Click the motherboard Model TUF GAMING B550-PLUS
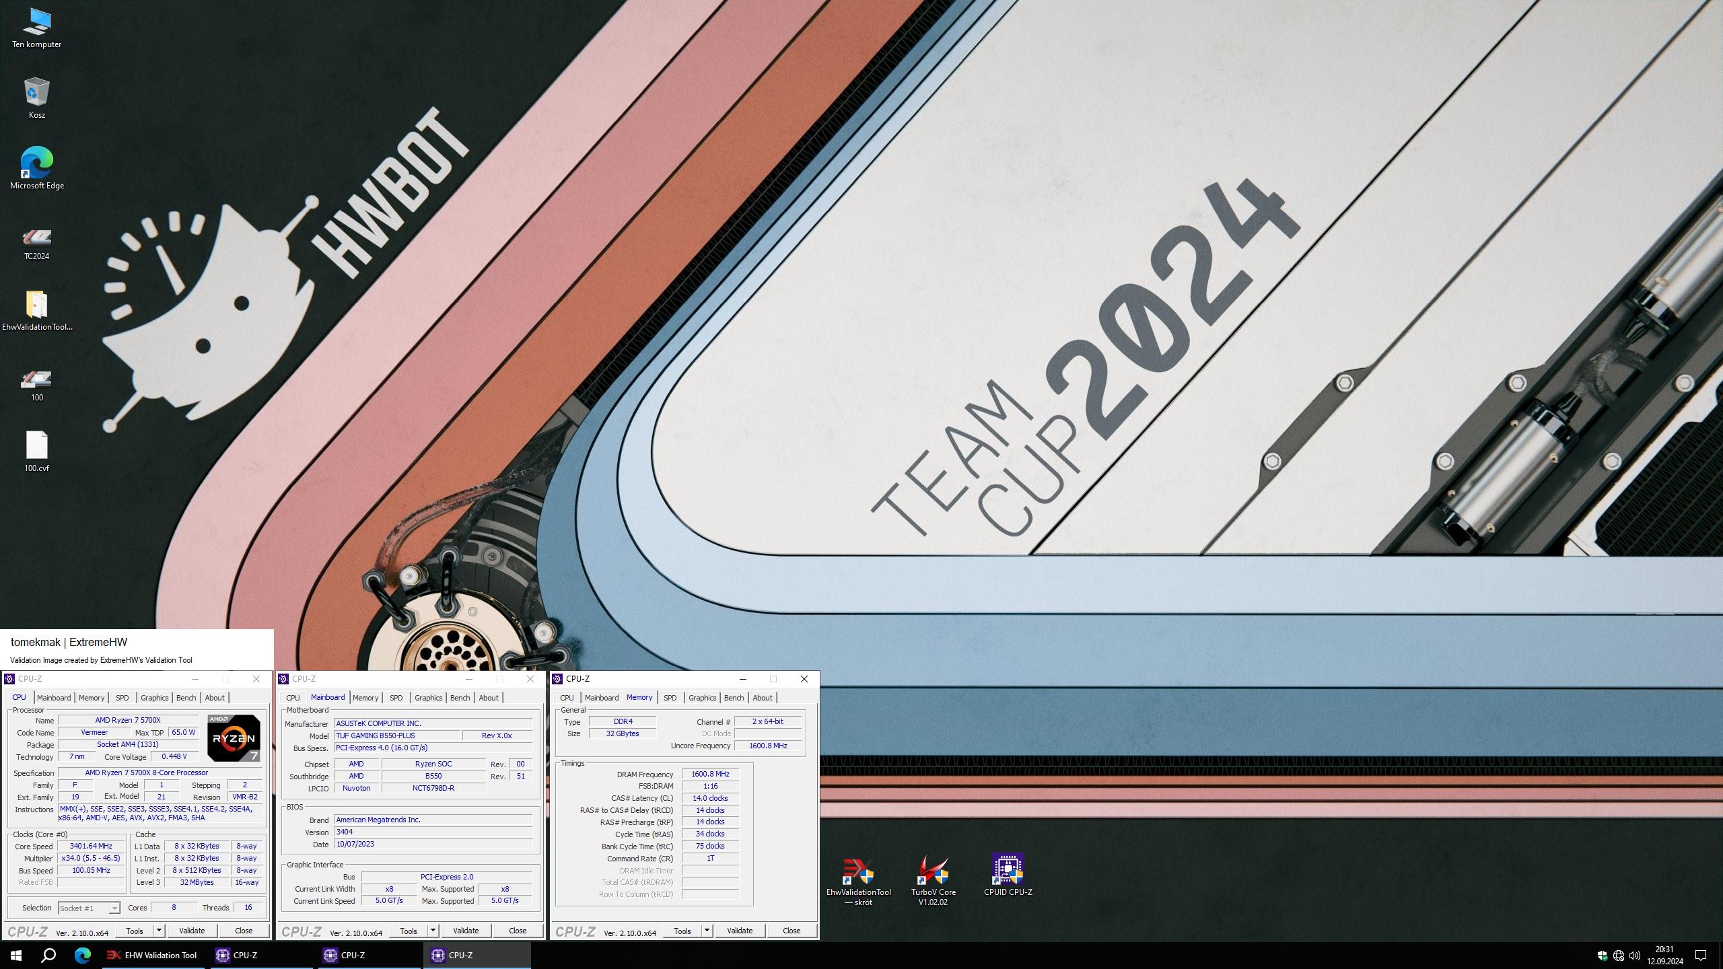This screenshot has width=1723, height=969. tap(398, 735)
